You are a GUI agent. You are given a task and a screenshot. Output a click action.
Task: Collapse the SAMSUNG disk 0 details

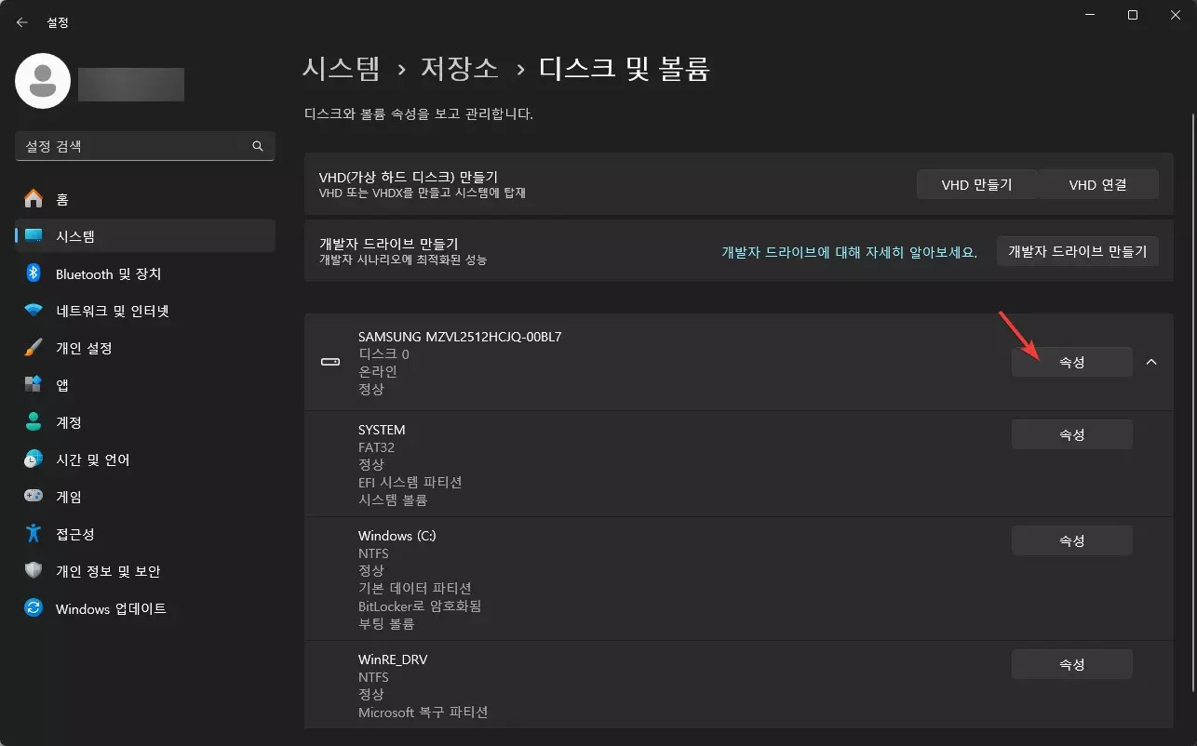point(1152,362)
